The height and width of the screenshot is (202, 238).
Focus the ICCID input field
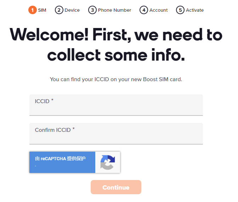[x=116, y=108]
